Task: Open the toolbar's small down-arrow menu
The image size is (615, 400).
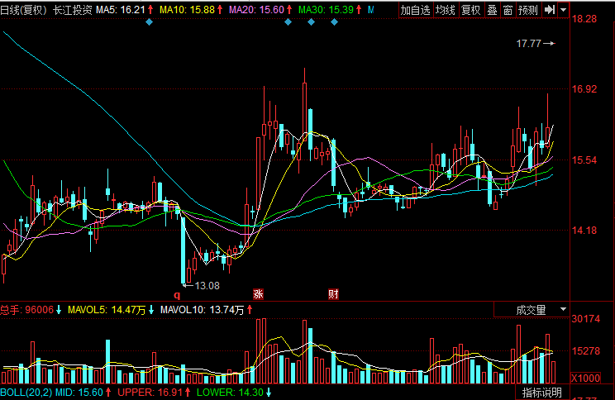Action: point(563,10)
